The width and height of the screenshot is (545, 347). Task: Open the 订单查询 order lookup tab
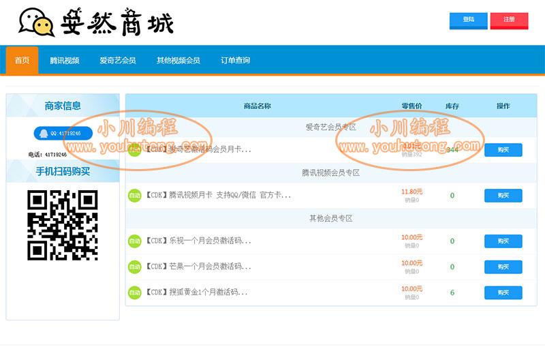[x=235, y=61]
